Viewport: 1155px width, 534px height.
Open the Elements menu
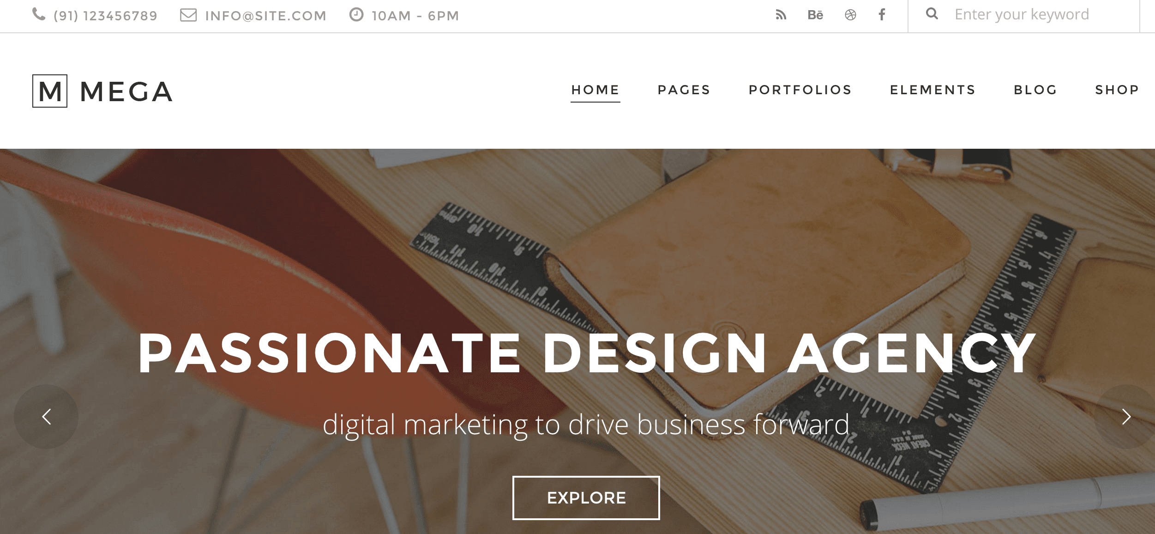tap(932, 90)
